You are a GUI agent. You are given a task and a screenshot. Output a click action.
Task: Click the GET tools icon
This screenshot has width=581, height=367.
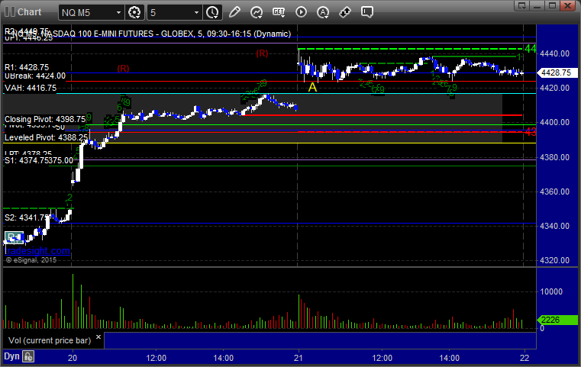(279, 12)
